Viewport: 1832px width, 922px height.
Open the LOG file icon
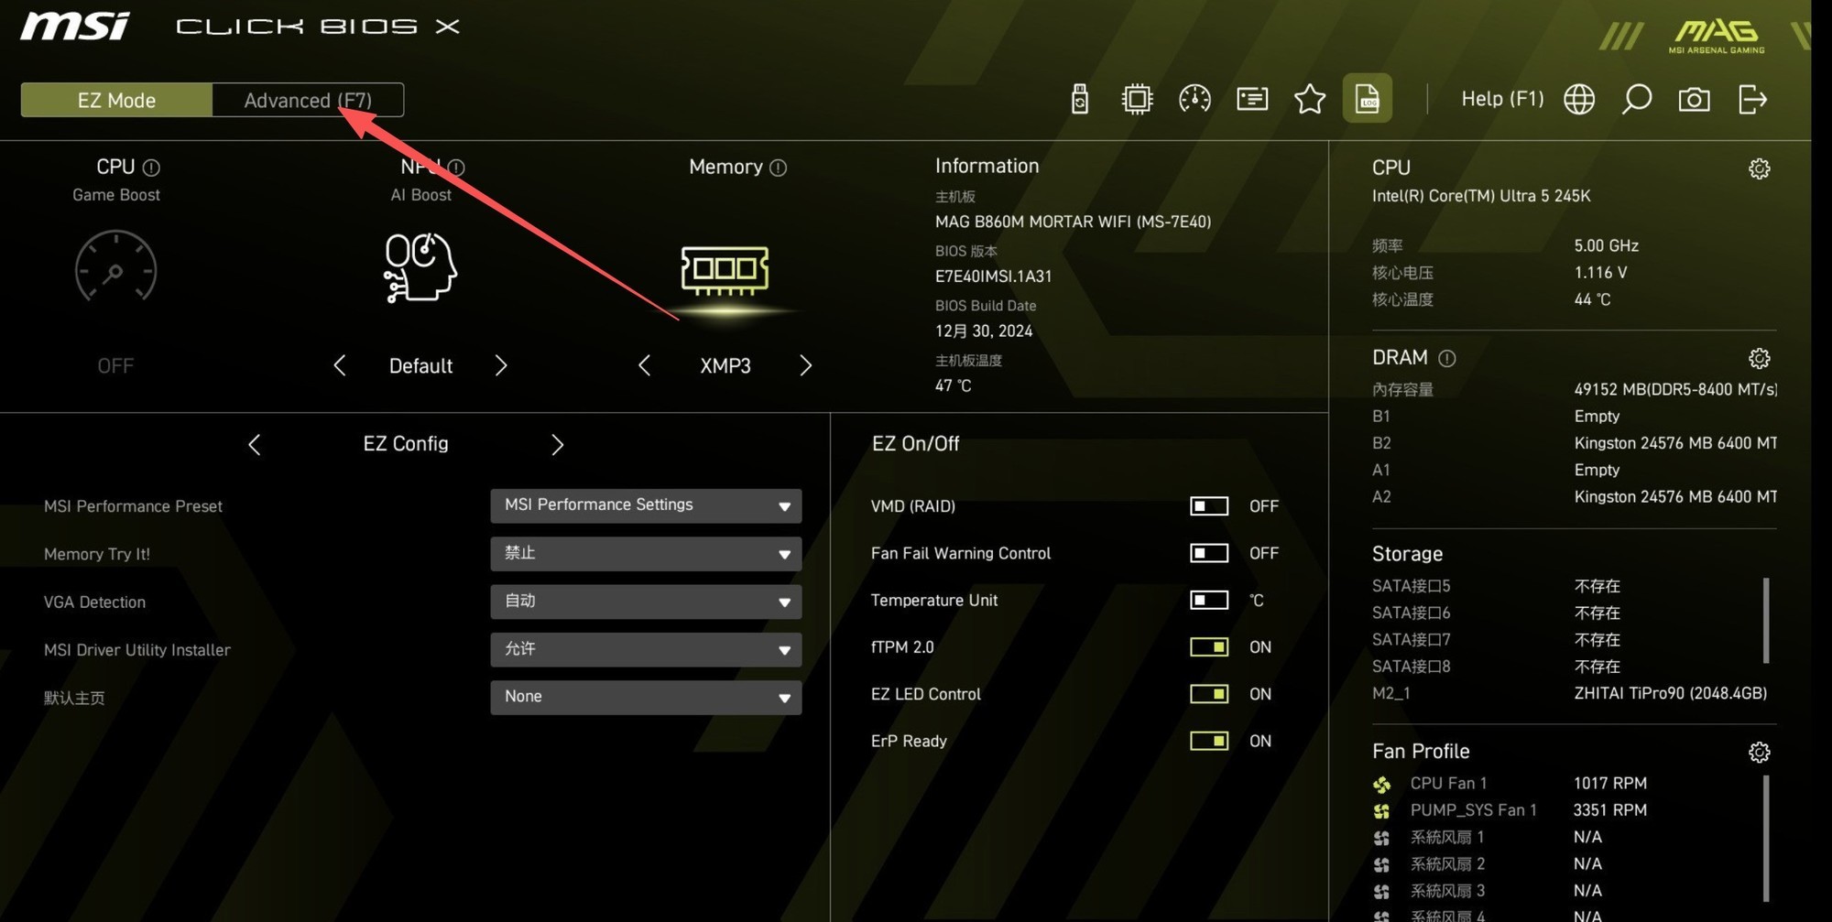(1367, 99)
